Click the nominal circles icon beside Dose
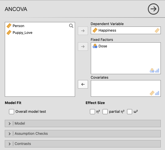The width and height of the screenshot is (165, 150). (95, 46)
